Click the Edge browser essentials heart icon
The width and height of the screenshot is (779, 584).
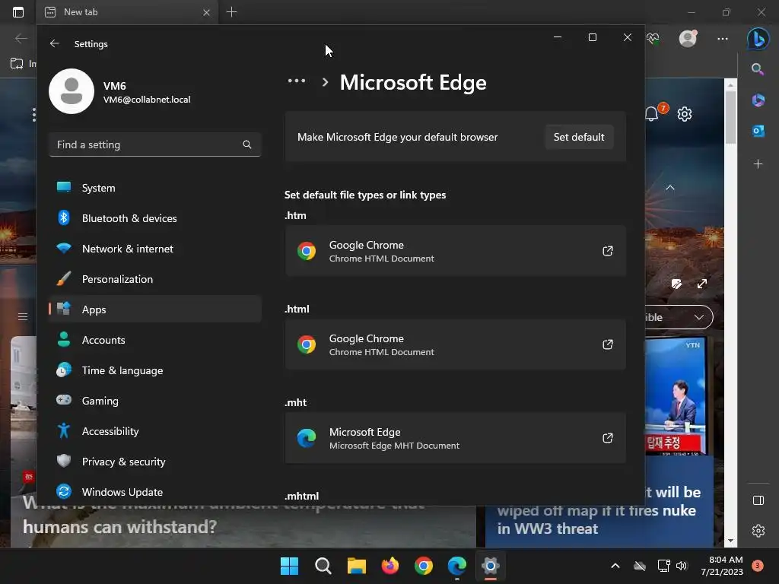pyautogui.click(x=653, y=38)
